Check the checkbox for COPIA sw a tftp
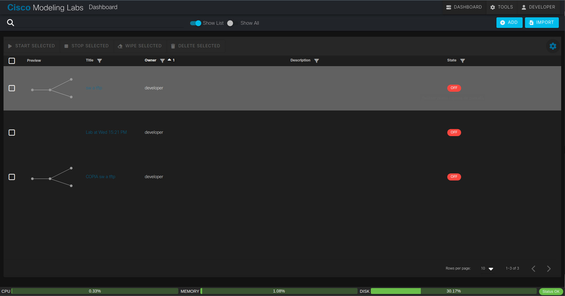The height and width of the screenshot is (296, 565). [x=12, y=177]
